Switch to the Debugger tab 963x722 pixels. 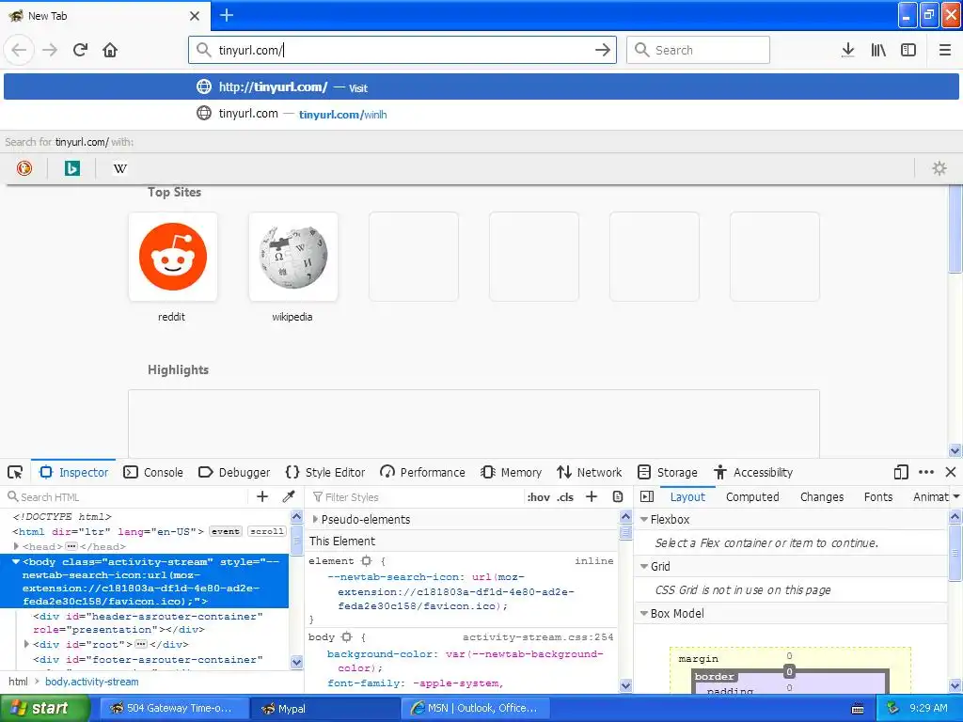[x=234, y=472]
